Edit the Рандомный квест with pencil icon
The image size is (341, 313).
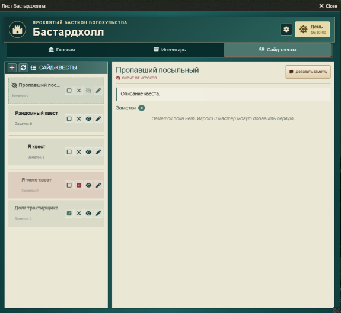pyautogui.click(x=98, y=119)
